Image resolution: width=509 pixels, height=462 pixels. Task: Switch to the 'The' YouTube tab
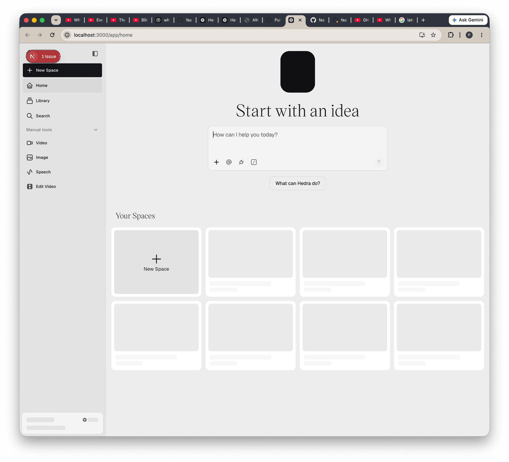click(x=118, y=20)
